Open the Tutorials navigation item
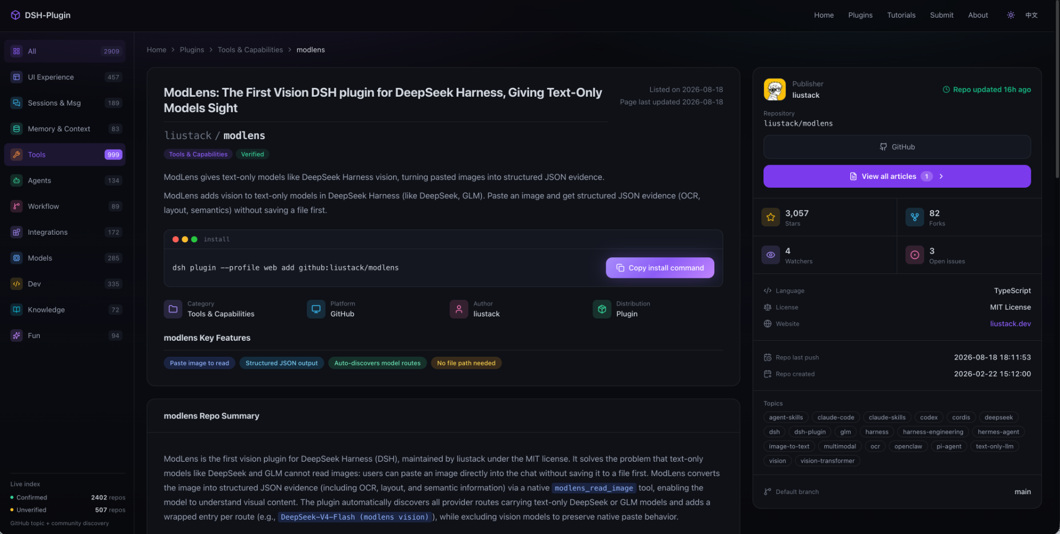Screen dimensions: 1060x534 click(x=901, y=15)
